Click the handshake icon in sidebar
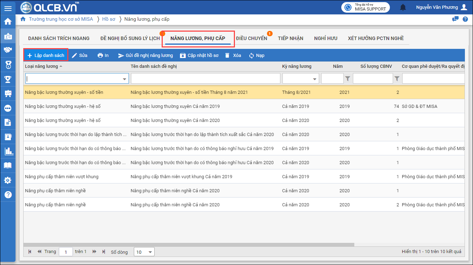This screenshot has width=473, height=265. [x=7, y=50]
